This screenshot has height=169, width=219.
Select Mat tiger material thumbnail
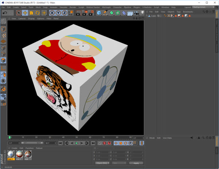[28, 155]
